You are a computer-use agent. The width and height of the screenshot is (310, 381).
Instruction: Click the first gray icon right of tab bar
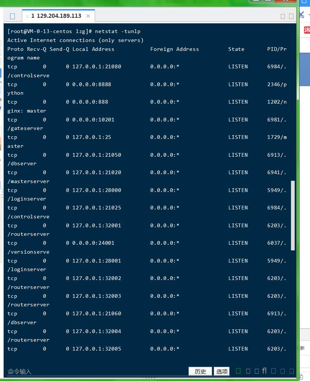(283, 16)
